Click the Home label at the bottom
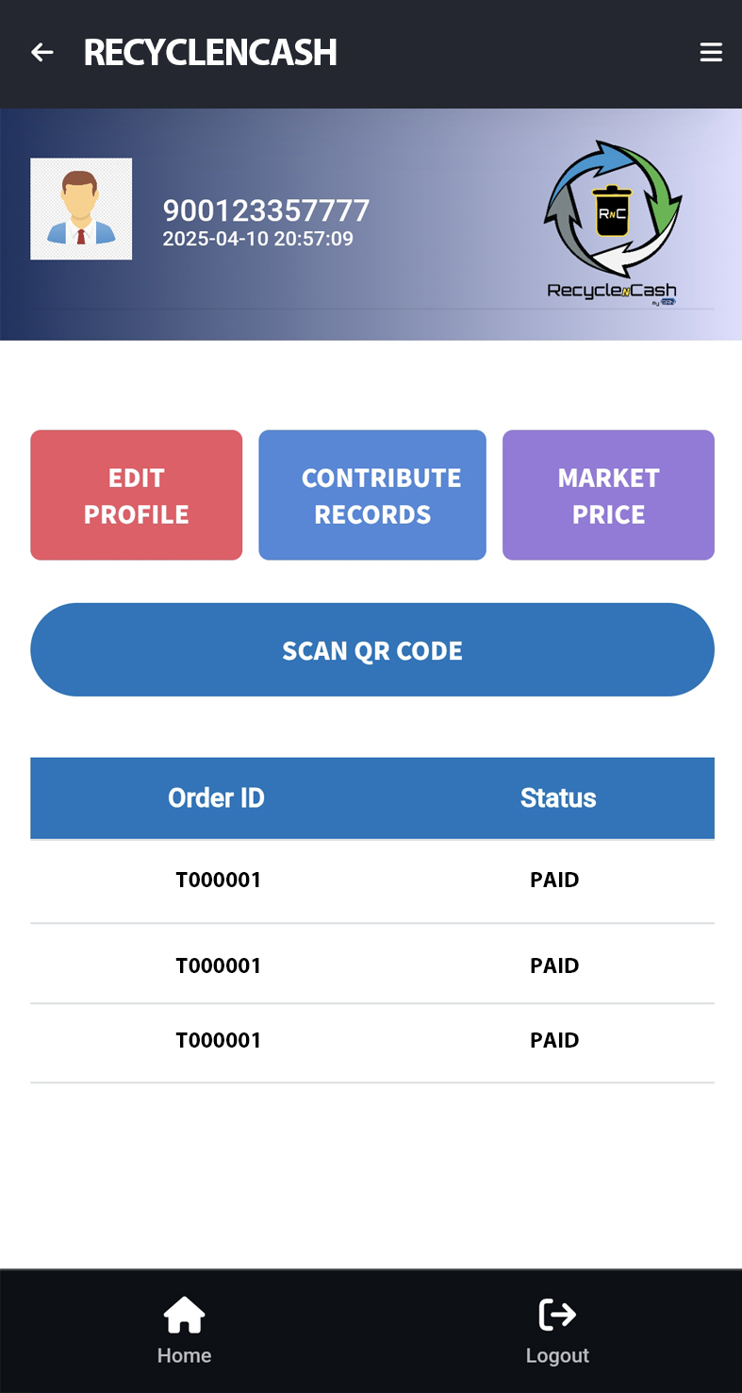The width and height of the screenshot is (742, 1393). tap(184, 1355)
